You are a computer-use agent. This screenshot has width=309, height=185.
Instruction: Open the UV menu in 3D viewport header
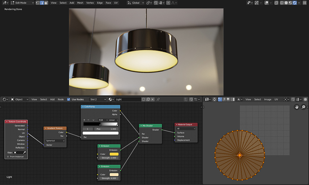coord(116,3)
